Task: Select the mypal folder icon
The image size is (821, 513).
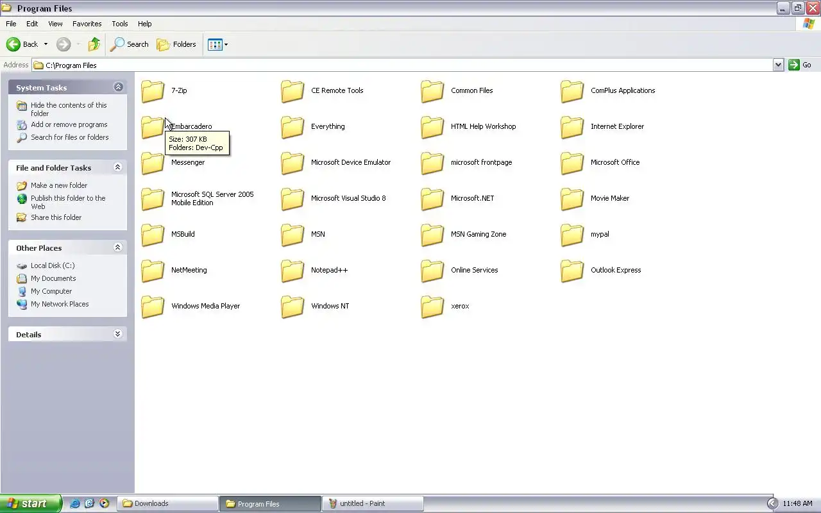Action: tap(572, 235)
